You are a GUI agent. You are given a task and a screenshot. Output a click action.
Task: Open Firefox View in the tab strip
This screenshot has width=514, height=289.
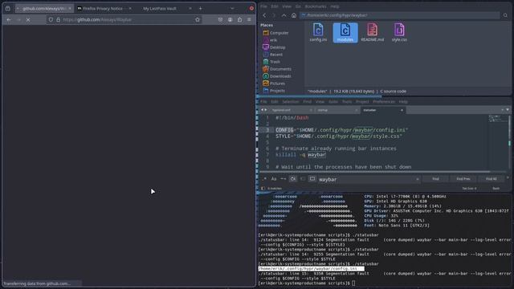(8, 9)
